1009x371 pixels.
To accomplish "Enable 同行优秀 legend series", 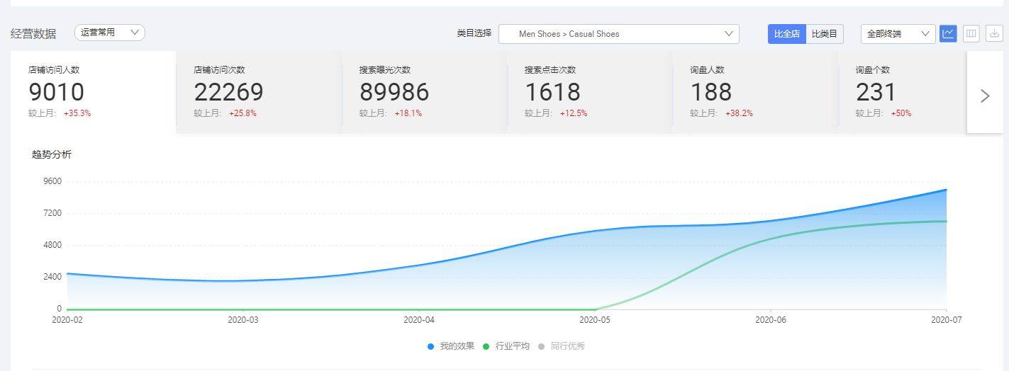I will pyautogui.click(x=562, y=346).
